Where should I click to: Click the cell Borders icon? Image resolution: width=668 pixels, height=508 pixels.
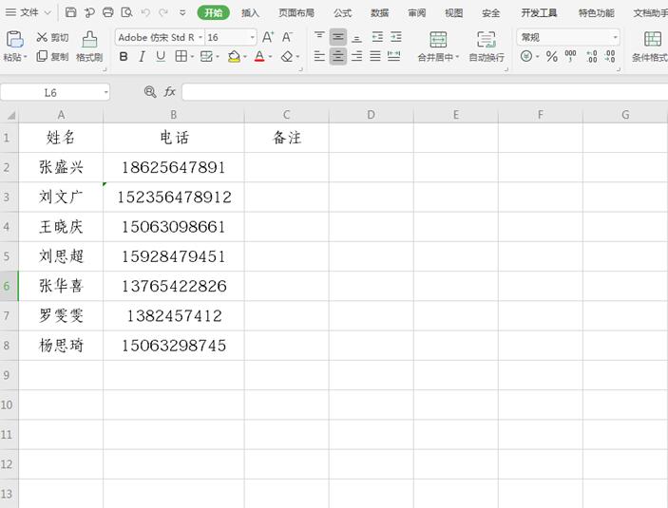coord(181,56)
